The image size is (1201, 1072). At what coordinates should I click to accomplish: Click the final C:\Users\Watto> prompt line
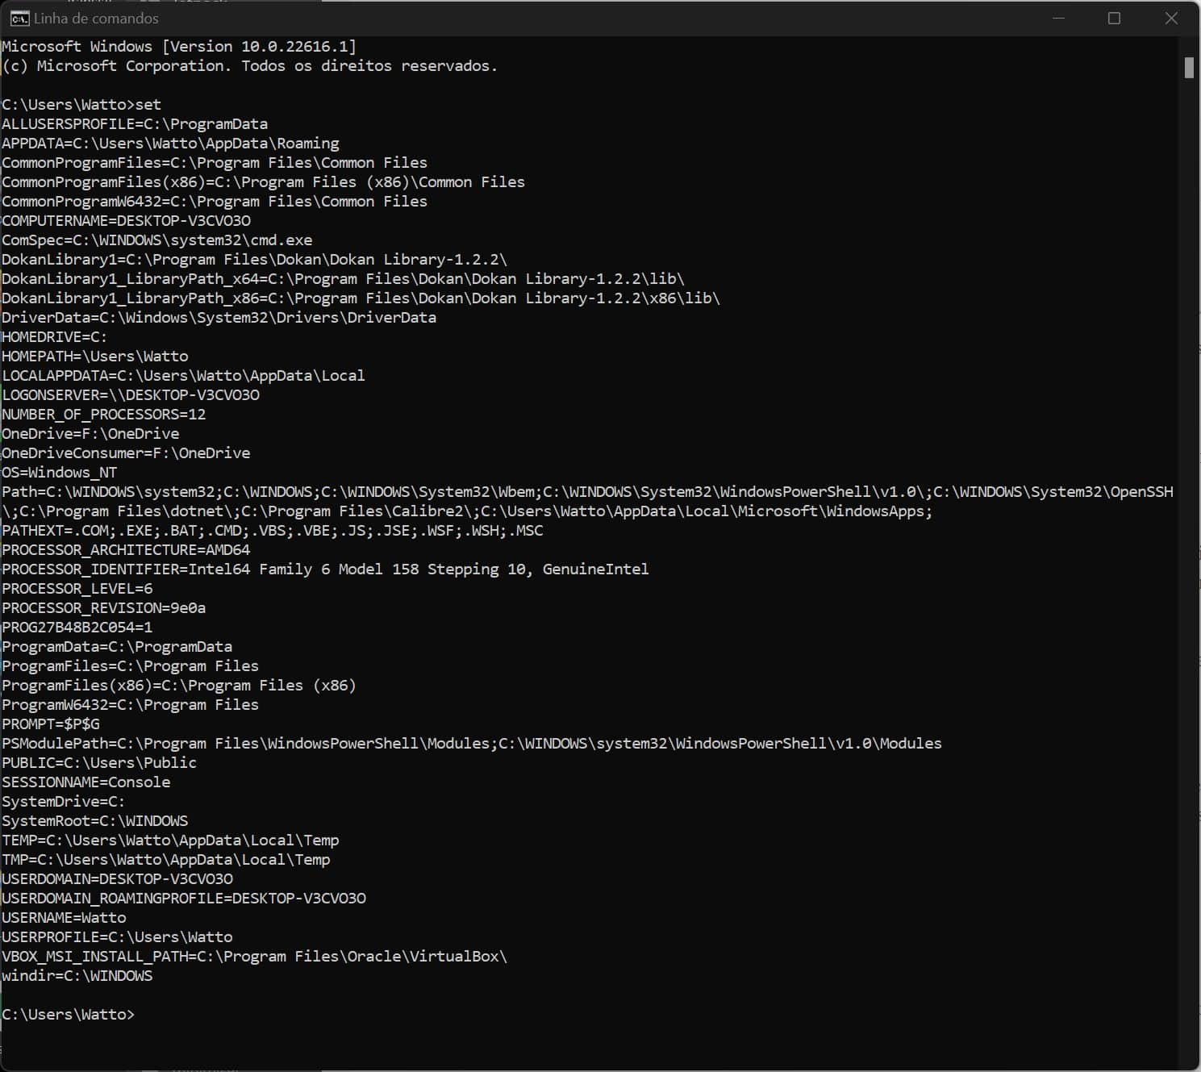[69, 1014]
